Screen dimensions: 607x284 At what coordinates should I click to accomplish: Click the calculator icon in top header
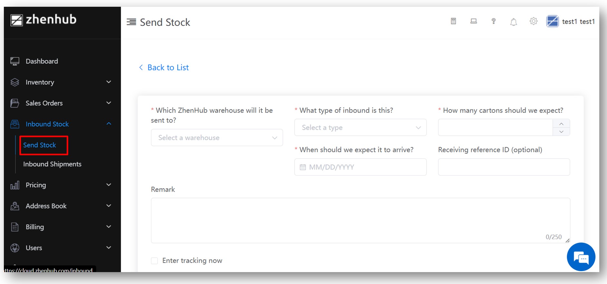(453, 21)
